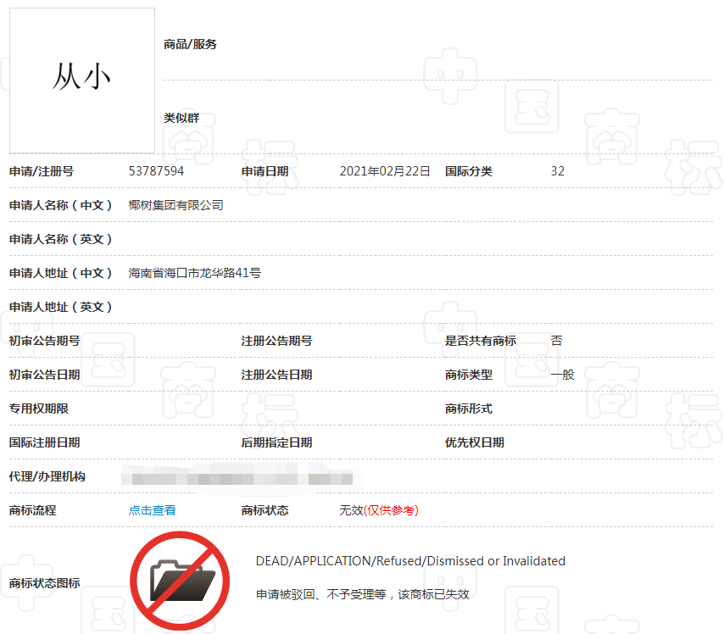
Task: Click the 申请人地址（中文） label
Action: pos(60,273)
